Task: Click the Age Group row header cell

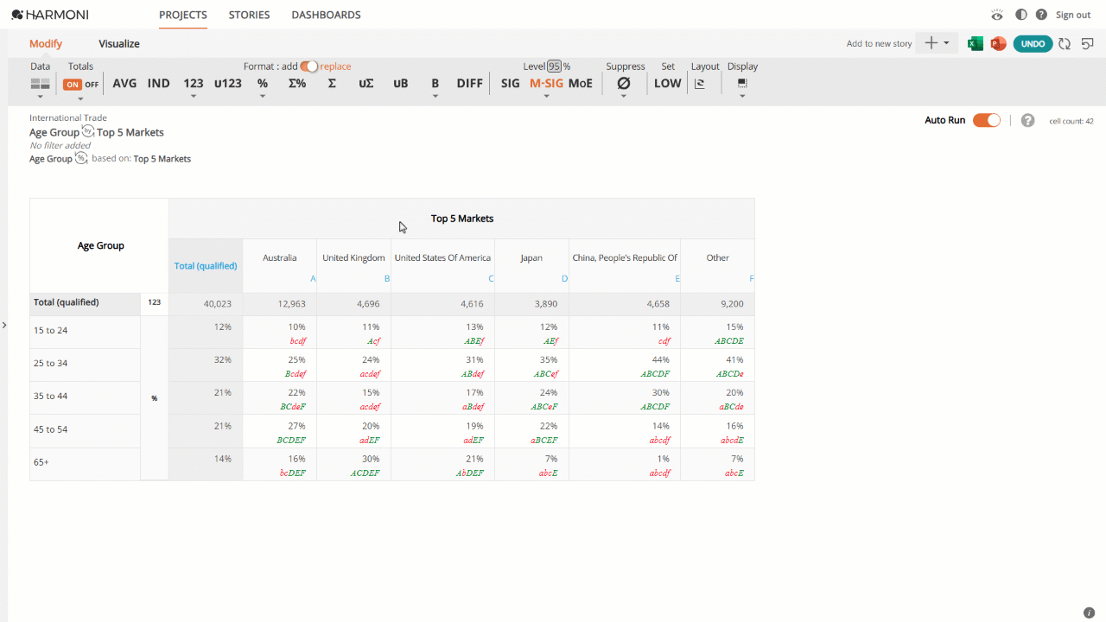Action: tap(100, 245)
